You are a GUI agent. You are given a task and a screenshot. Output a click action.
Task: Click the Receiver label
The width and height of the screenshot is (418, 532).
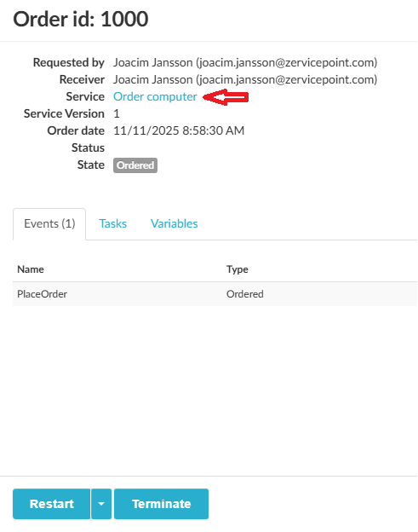click(x=82, y=80)
